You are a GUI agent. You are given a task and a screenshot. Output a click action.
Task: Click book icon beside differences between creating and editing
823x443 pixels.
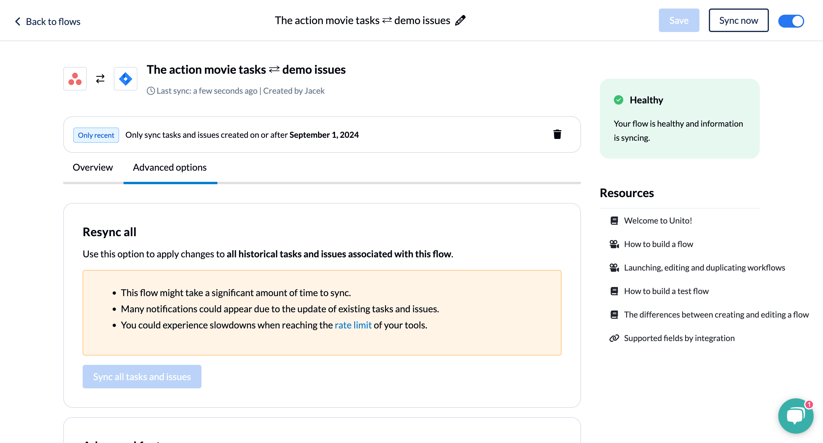[x=614, y=315]
